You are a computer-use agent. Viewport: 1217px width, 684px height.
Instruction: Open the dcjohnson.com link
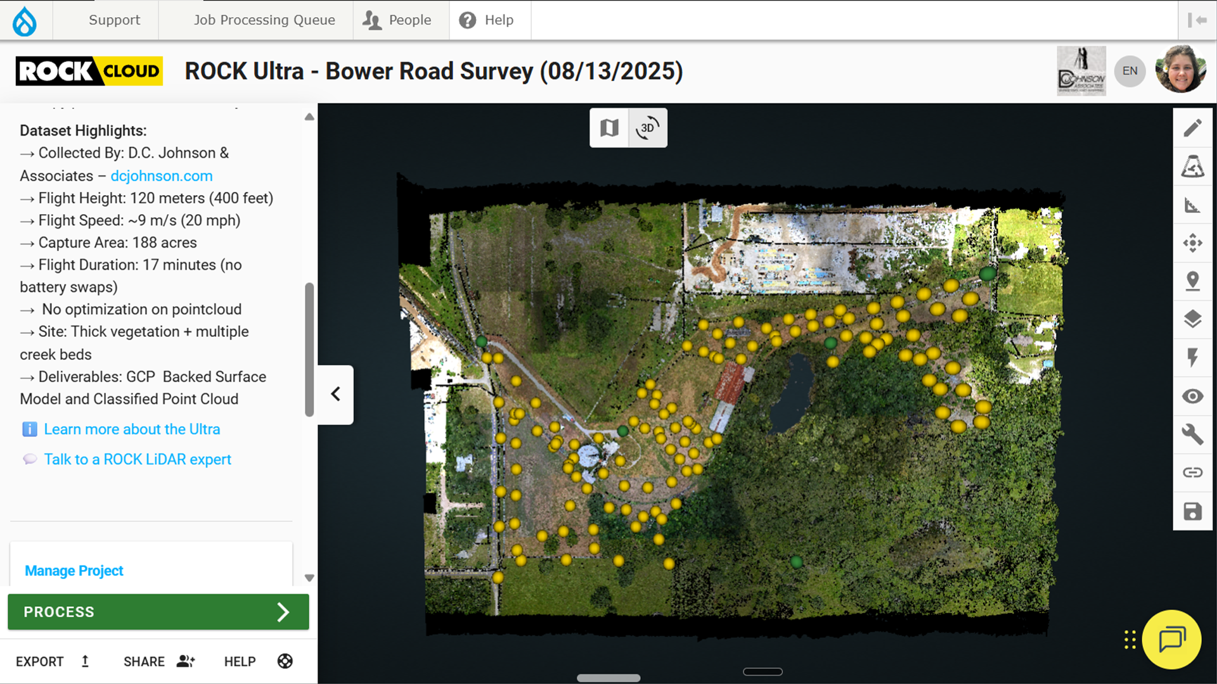tap(161, 175)
